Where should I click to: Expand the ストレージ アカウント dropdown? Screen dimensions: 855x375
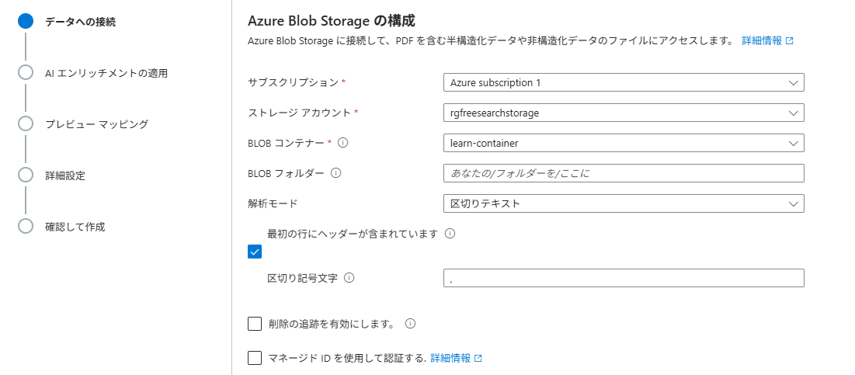[x=623, y=113]
